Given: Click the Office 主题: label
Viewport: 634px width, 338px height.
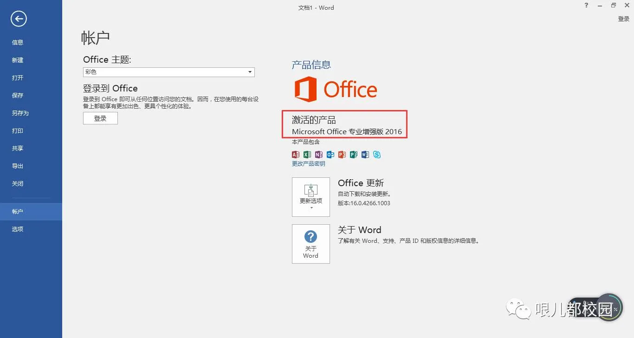Looking at the screenshot, I should tap(107, 59).
